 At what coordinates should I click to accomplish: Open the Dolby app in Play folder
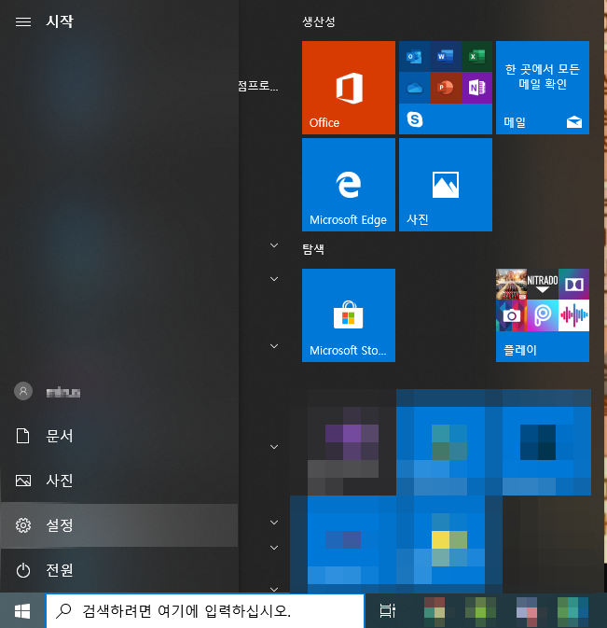[x=573, y=284]
